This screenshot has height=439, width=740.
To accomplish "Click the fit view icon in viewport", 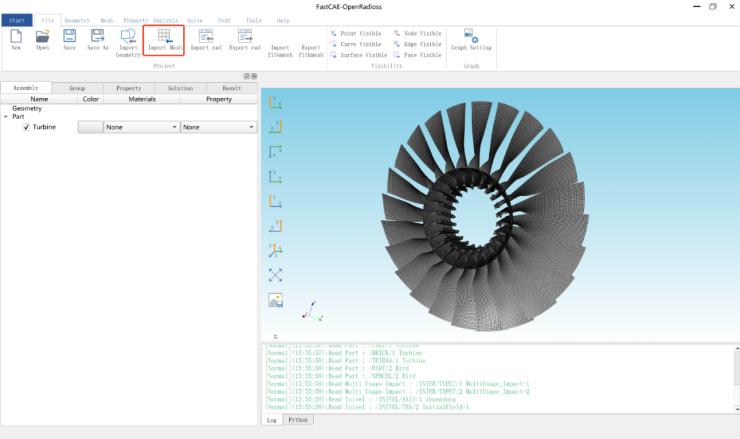I will click(275, 275).
